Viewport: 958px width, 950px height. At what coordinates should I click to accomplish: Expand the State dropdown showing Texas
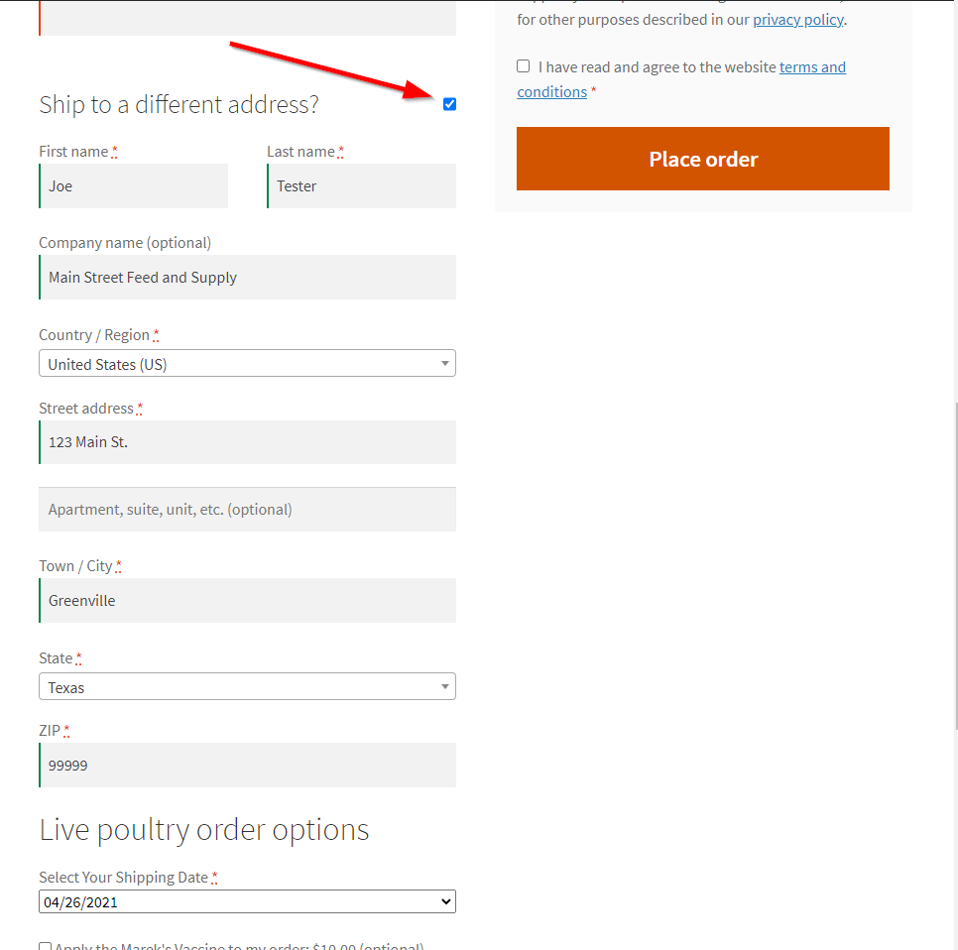248,686
